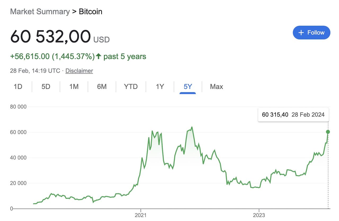Select the 5D time range
This screenshot has width=339, height=221.
pos(46,87)
